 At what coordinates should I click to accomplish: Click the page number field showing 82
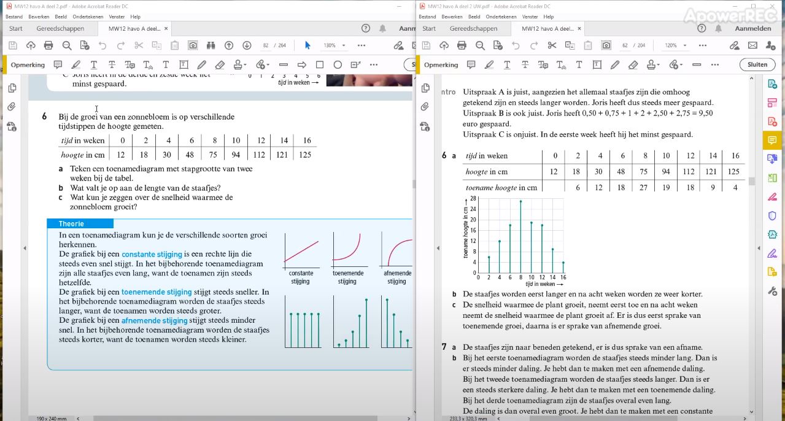point(265,45)
